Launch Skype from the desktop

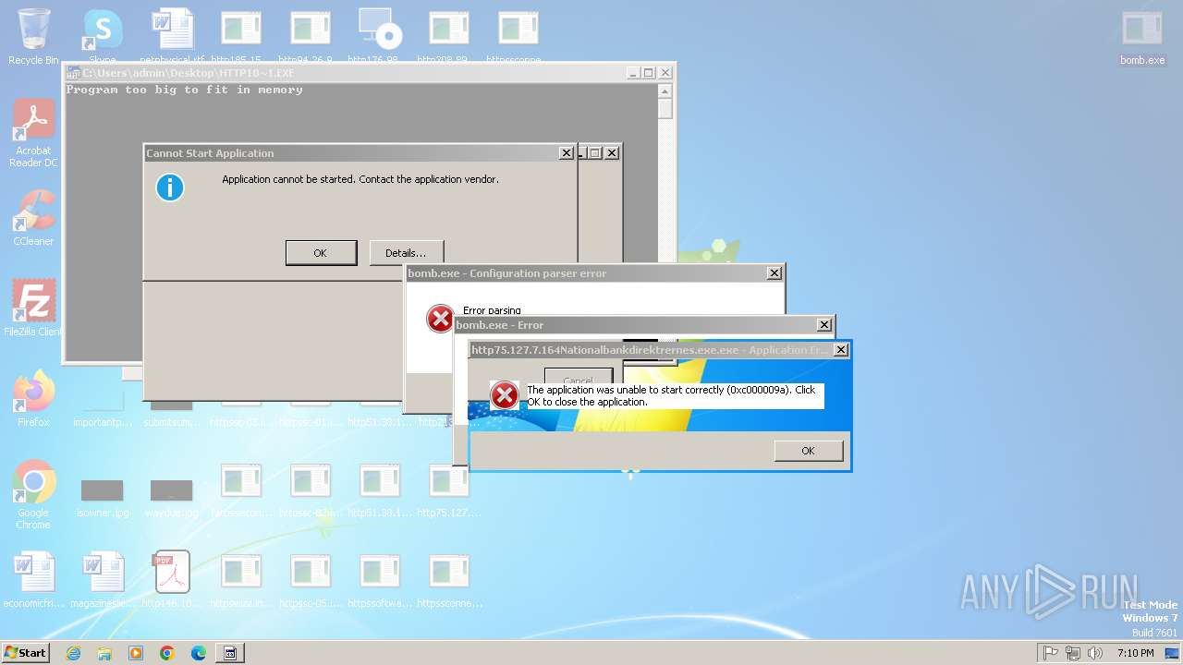point(103,37)
